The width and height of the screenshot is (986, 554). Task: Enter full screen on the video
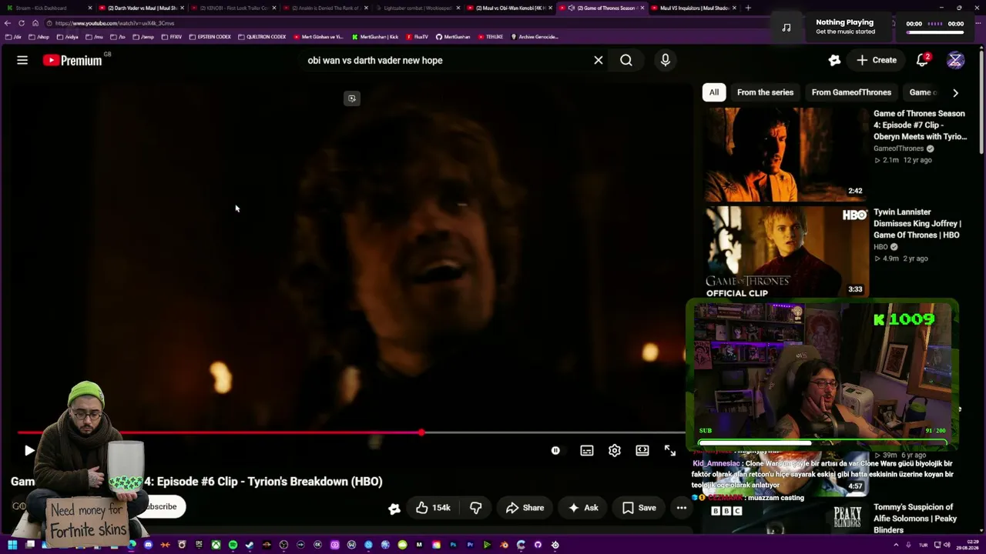(x=670, y=451)
